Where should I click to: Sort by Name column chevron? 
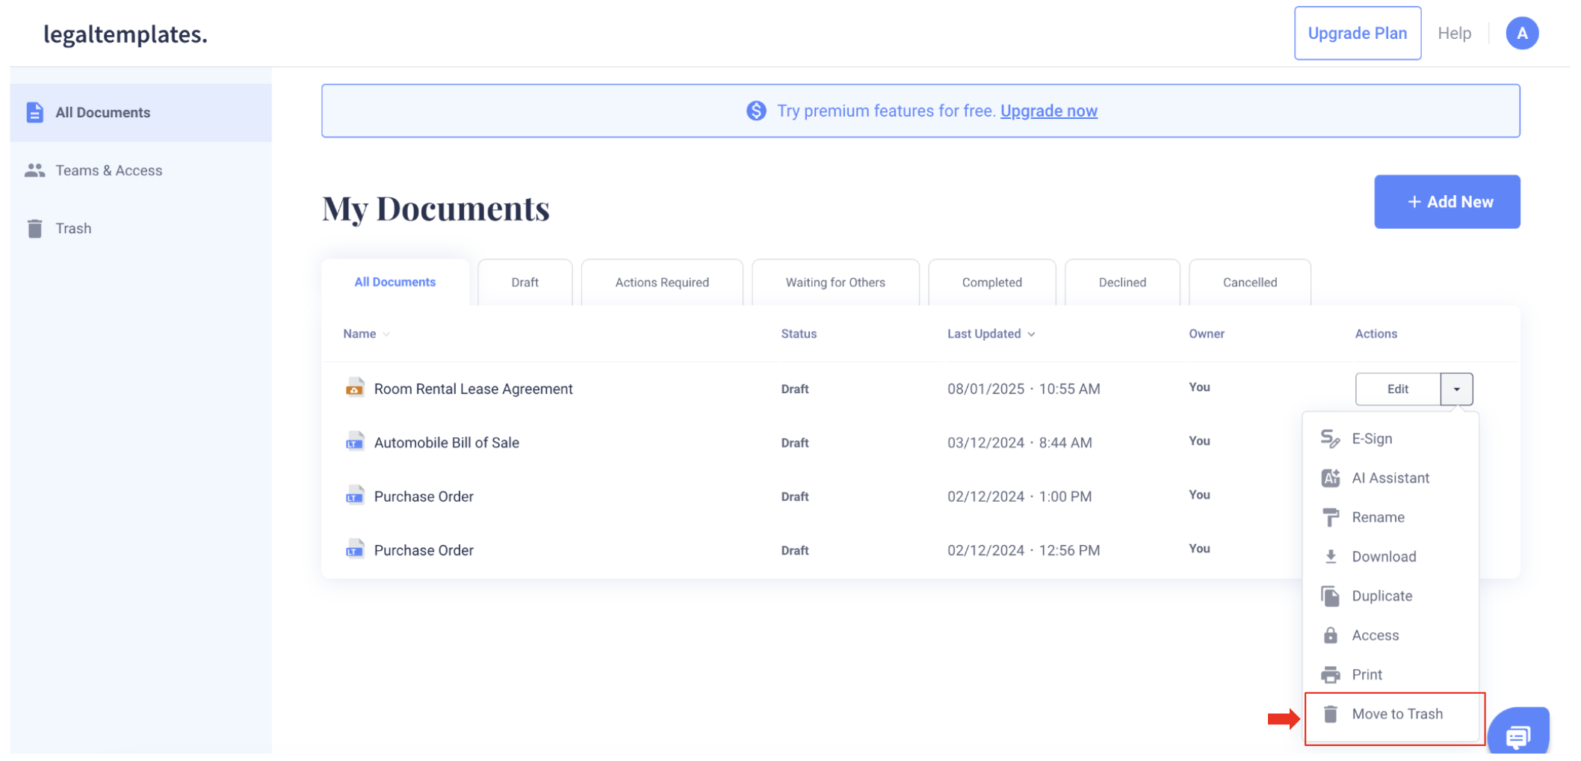(386, 334)
